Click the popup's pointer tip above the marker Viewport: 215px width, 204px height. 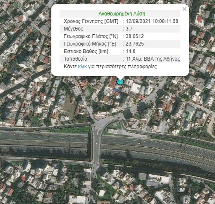pos(120,77)
